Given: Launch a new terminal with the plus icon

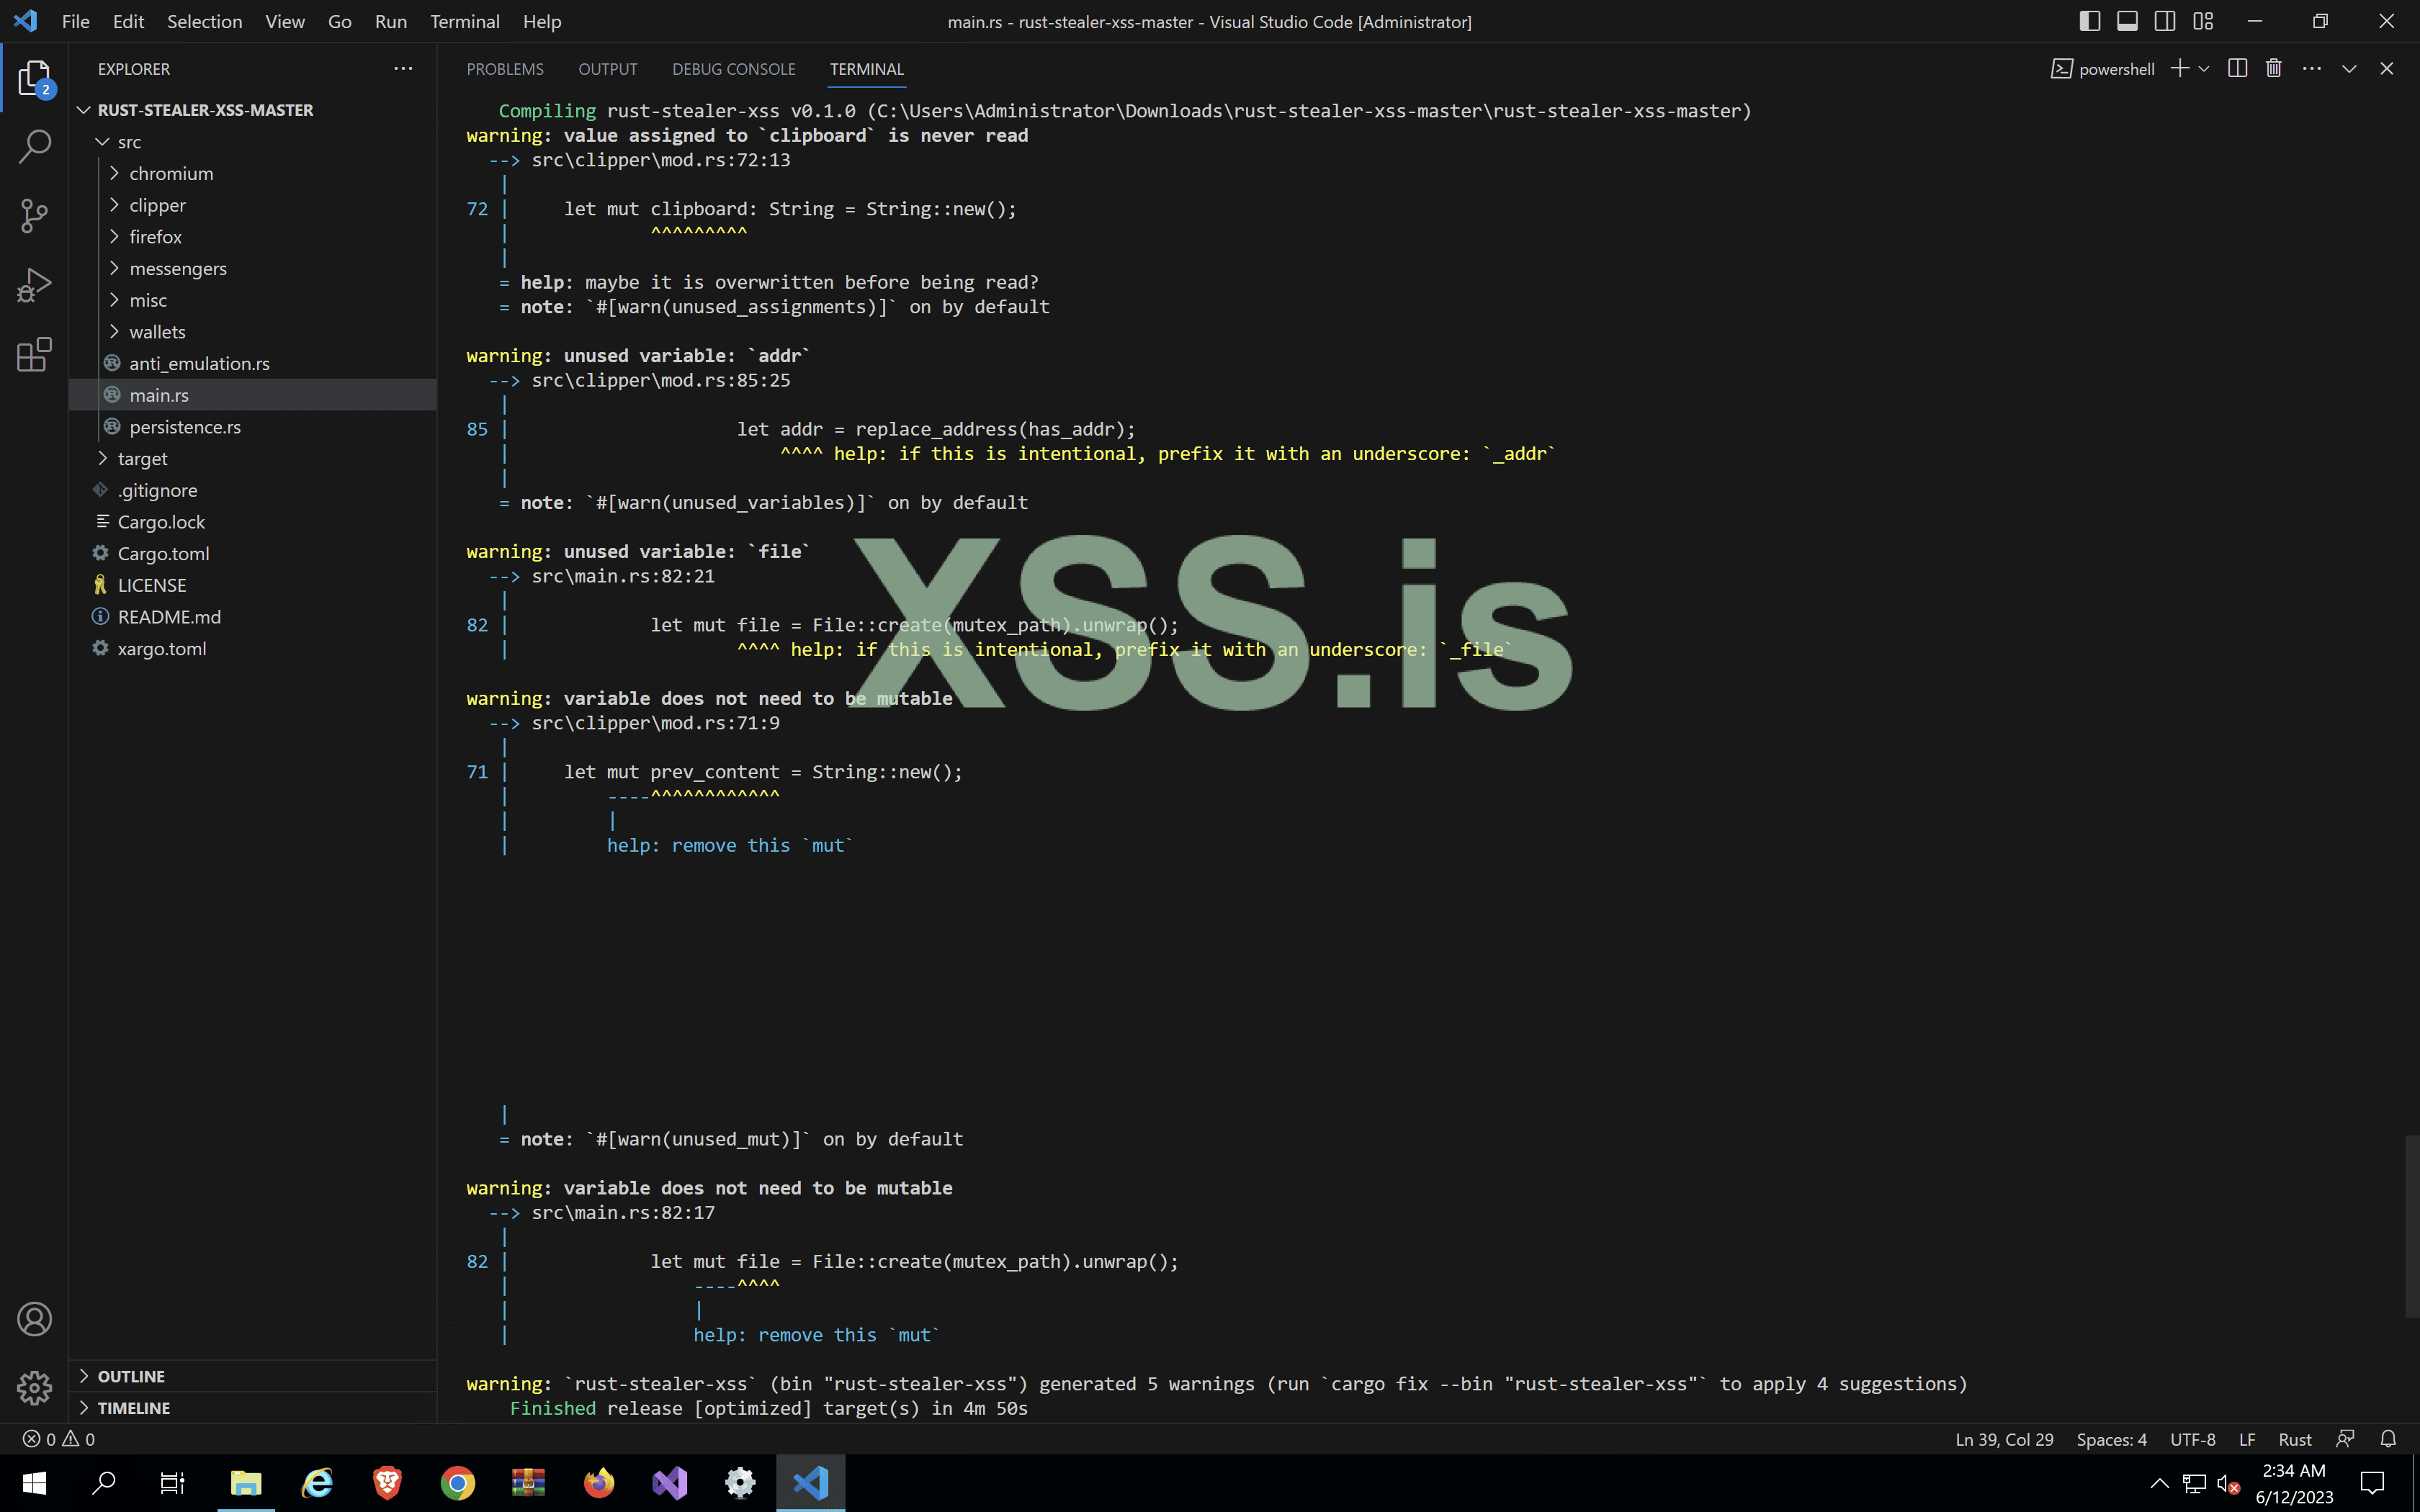Looking at the screenshot, I should 2180,68.
